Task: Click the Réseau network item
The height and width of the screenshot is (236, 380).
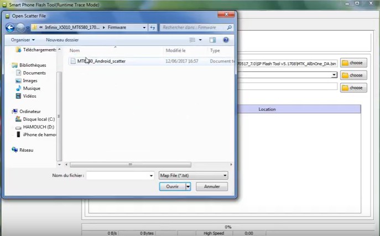Action: click(26, 150)
